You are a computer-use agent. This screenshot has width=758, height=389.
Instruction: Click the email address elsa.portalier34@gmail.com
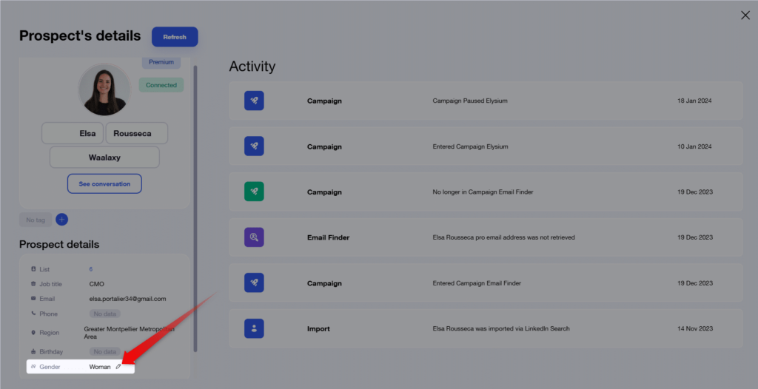click(127, 299)
